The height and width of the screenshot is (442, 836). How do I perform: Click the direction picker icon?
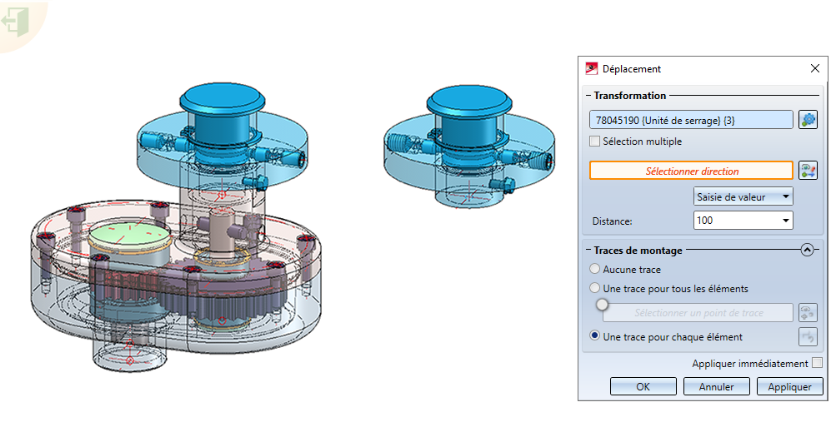click(x=808, y=171)
